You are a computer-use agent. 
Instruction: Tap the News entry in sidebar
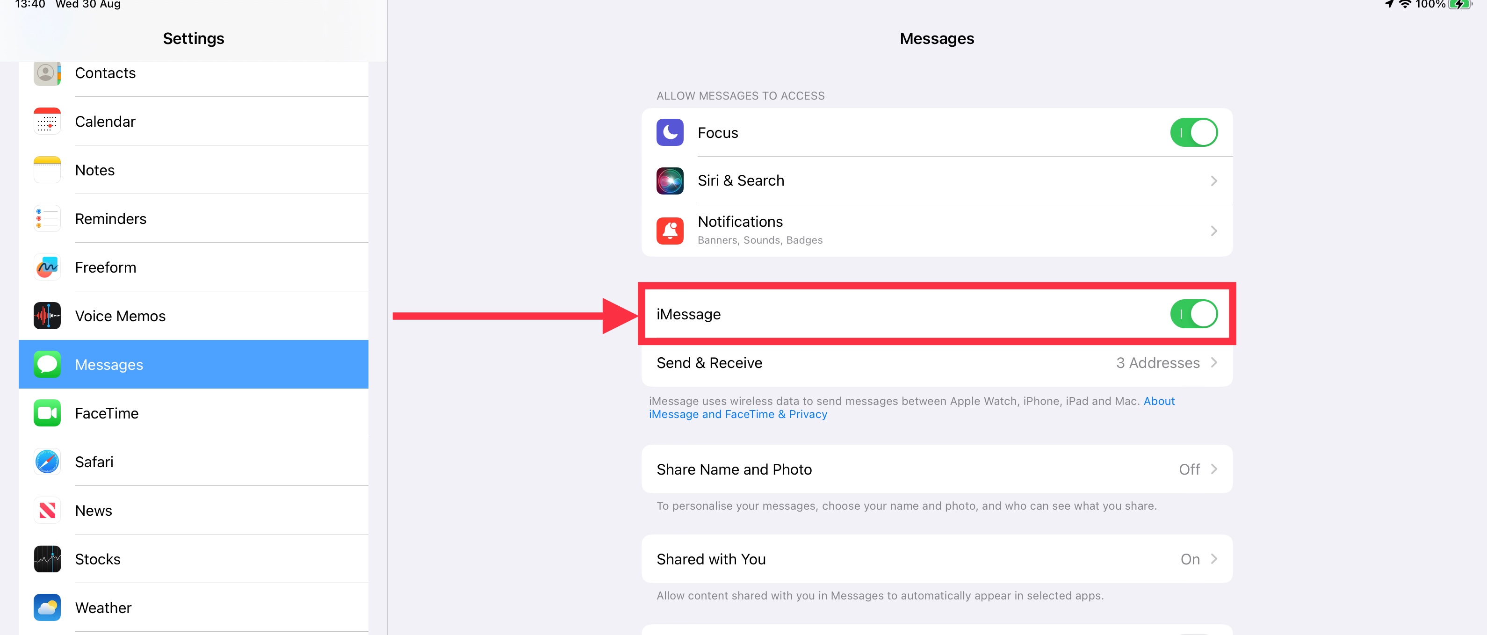[x=94, y=510]
